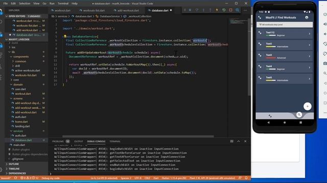This screenshot has width=327, height=183.
Task: Expand the OUTLINE section
Action: (26, 164)
